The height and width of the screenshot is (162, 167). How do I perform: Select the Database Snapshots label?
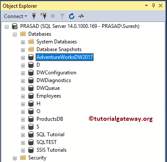click(x=59, y=49)
